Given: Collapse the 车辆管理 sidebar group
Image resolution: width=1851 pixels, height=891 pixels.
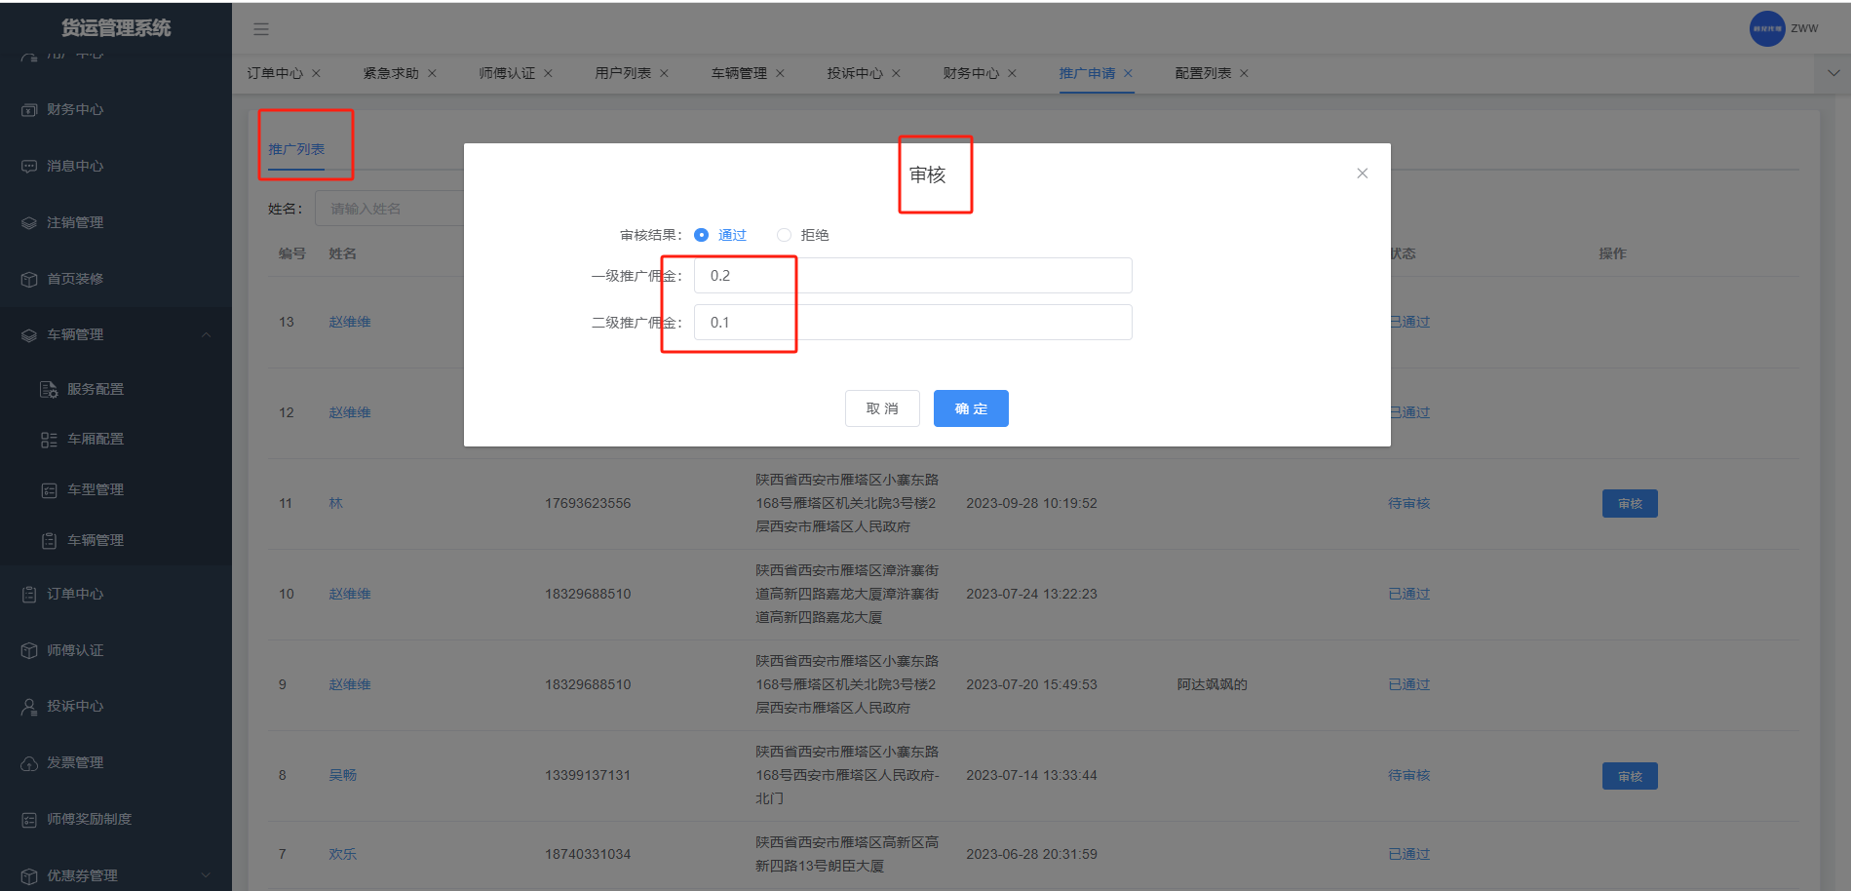Looking at the screenshot, I should 206,335.
